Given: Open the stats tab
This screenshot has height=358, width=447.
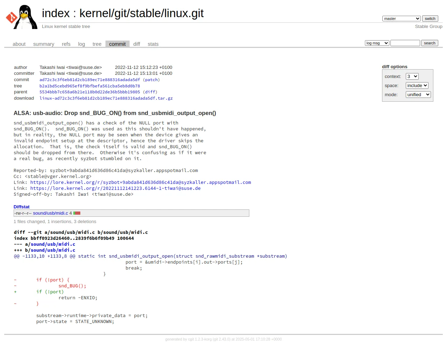Looking at the screenshot, I should (x=153, y=44).
